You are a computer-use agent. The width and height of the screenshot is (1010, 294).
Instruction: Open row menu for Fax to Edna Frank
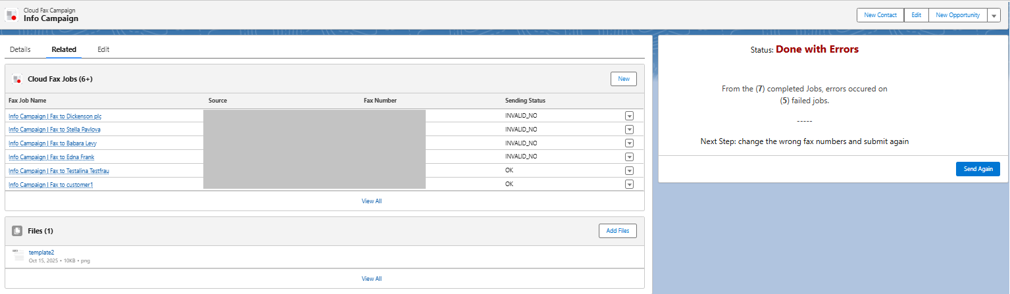(629, 157)
